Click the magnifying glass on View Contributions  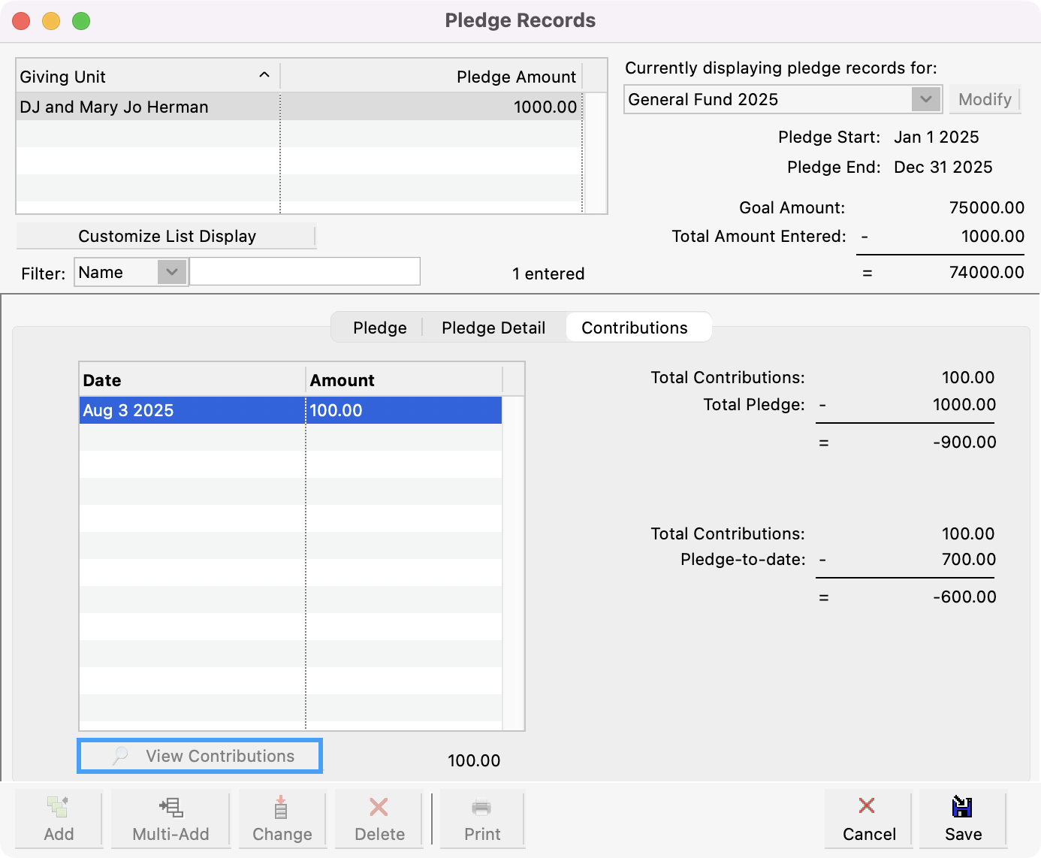(x=120, y=756)
